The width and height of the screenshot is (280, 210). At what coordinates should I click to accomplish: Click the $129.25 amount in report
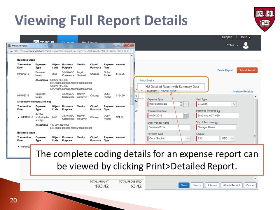click(120, 74)
